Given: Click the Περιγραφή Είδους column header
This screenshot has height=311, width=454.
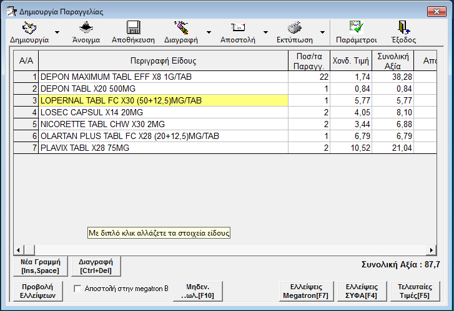Looking at the screenshot, I should (x=163, y=60).
